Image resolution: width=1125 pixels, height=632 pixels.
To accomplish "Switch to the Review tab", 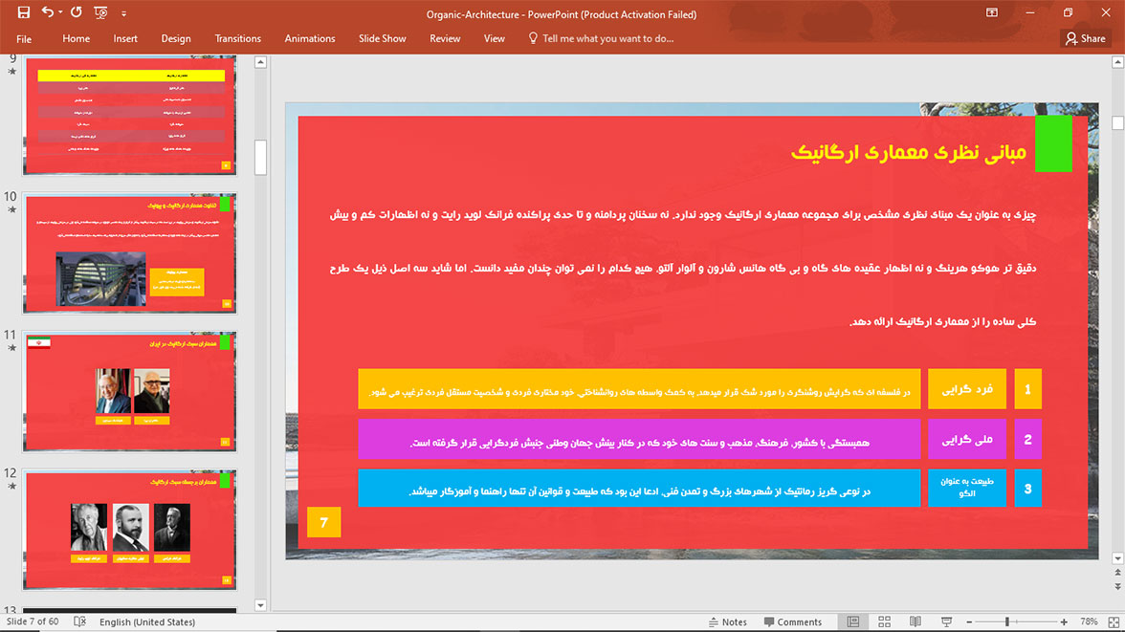I will coord(445,39).
